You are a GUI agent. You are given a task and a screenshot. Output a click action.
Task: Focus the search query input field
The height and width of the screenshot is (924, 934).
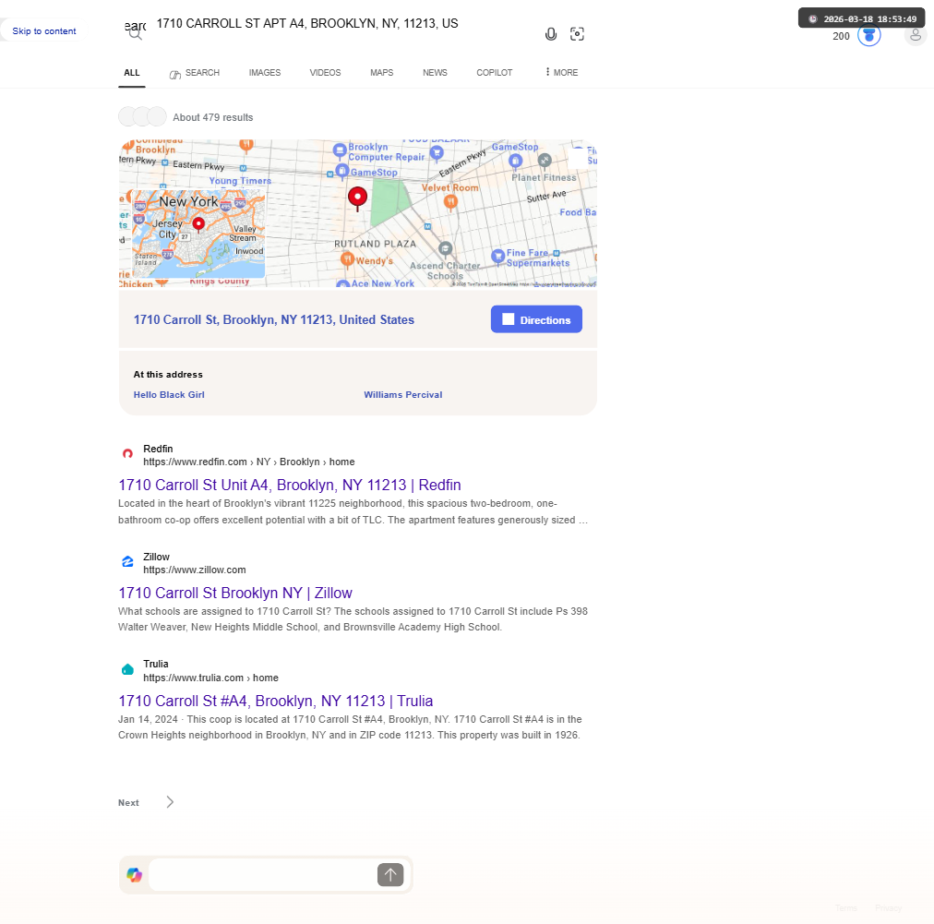pos(342,24)
